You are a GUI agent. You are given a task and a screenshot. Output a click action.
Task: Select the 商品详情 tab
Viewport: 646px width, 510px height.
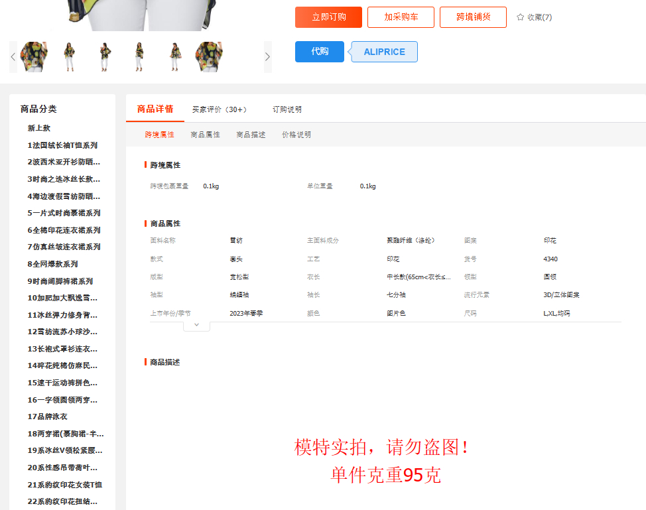155,109
